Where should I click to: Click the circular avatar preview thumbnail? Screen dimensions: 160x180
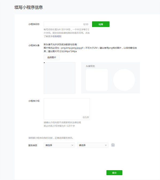[x=124, y=80]
